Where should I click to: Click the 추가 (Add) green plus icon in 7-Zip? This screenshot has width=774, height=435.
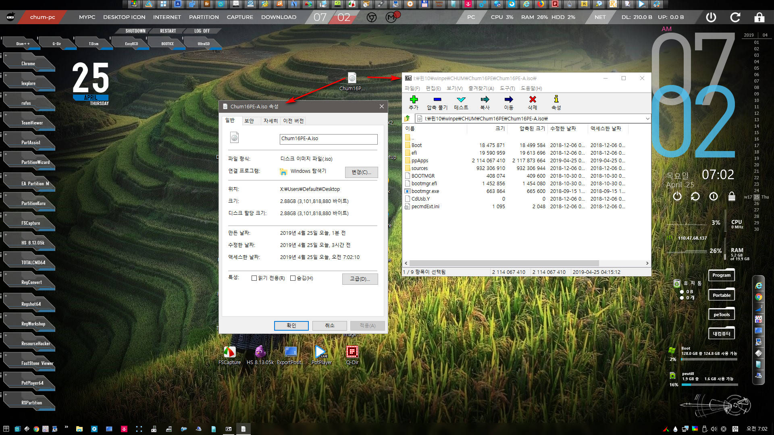[414, 99]
